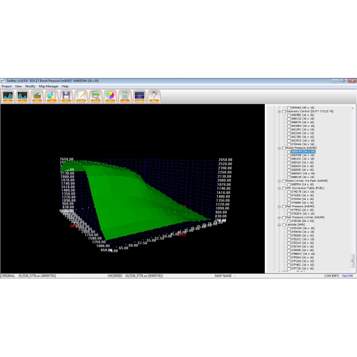Image resolution: width=357 pixels, height=357 pixels.
Task: Select the 06E1CC (16 x 16) map
Action: pos(303,159)
